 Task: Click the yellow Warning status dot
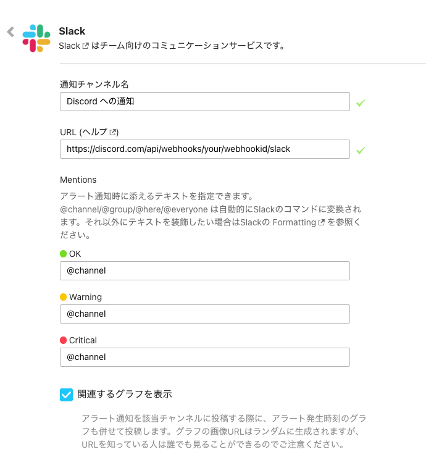tap(63, 297)
